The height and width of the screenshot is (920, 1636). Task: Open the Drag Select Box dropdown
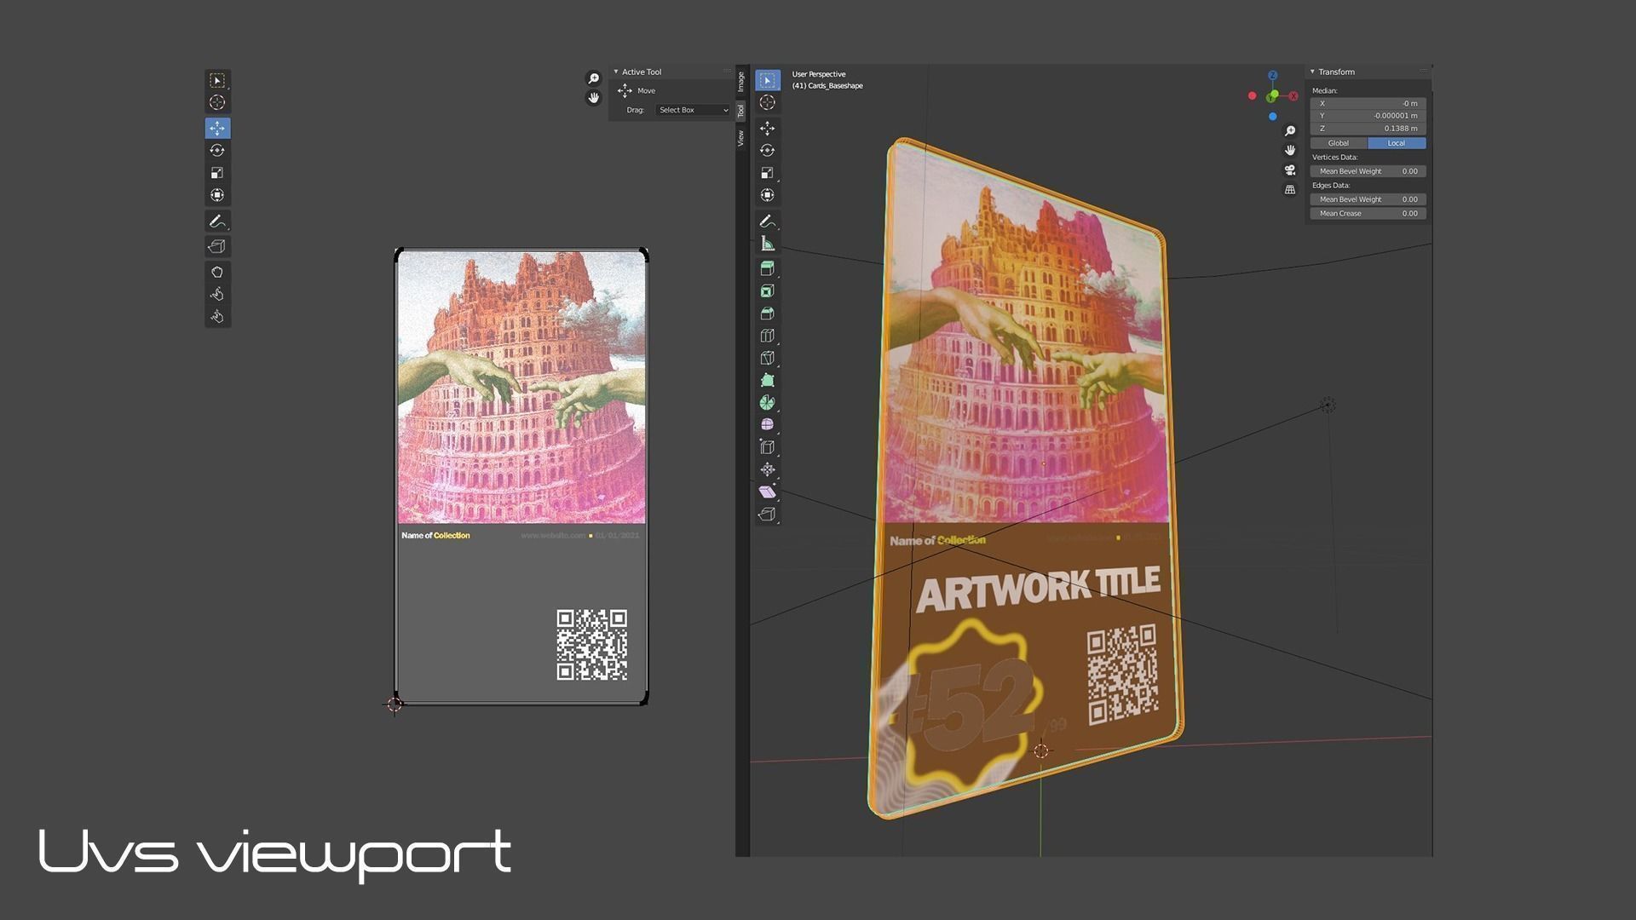(x=693, y=110)
